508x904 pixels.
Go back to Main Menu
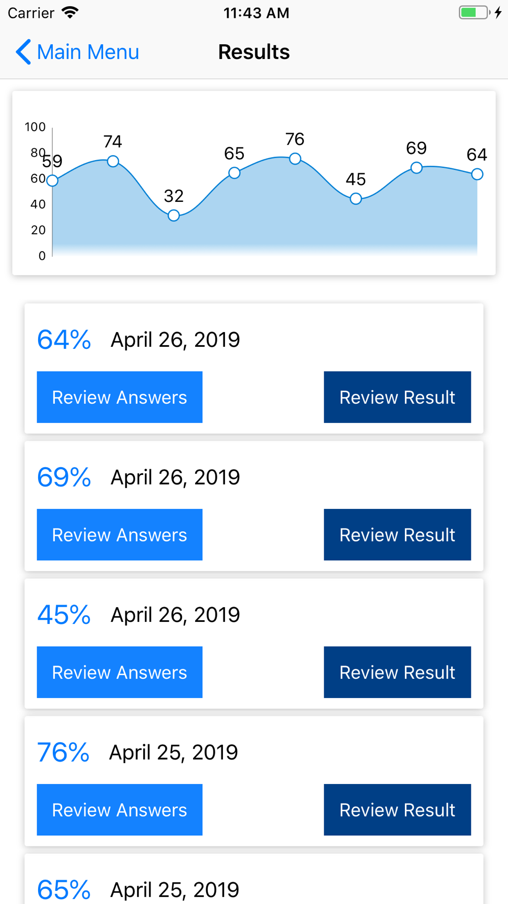click(x=87, y=52)
